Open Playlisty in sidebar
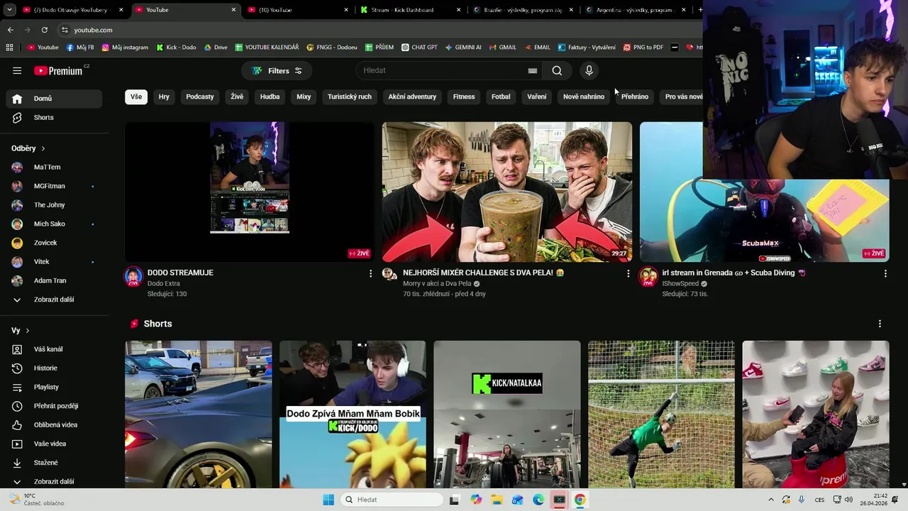 pyautogui.click(x=54, y=387)
